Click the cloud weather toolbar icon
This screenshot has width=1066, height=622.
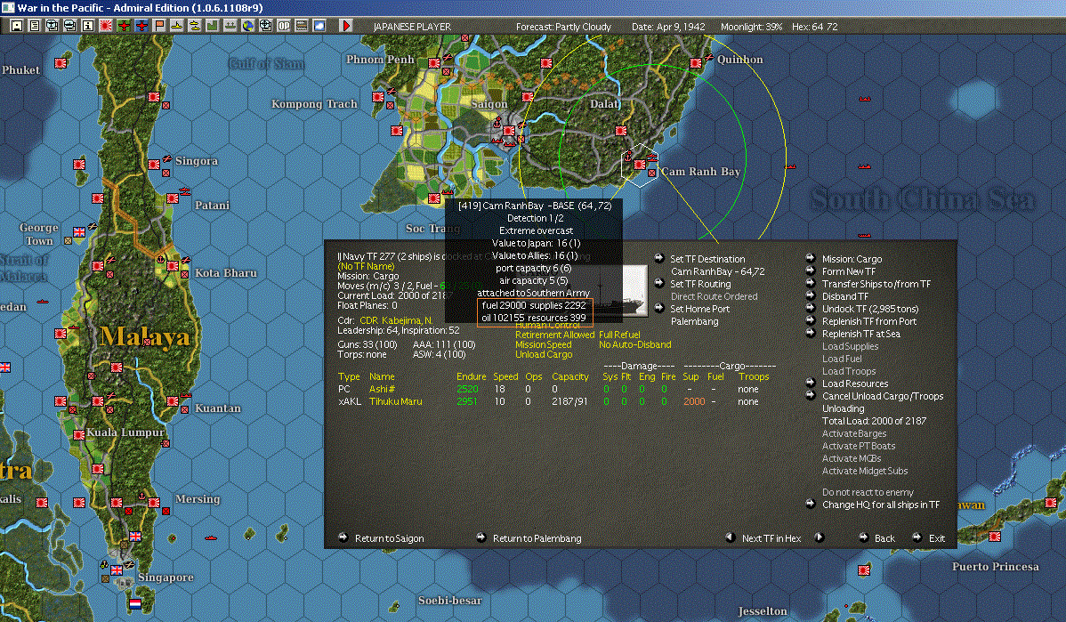319,26
